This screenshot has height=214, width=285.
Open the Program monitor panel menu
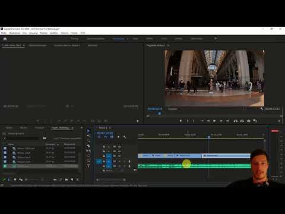point(168,45)
